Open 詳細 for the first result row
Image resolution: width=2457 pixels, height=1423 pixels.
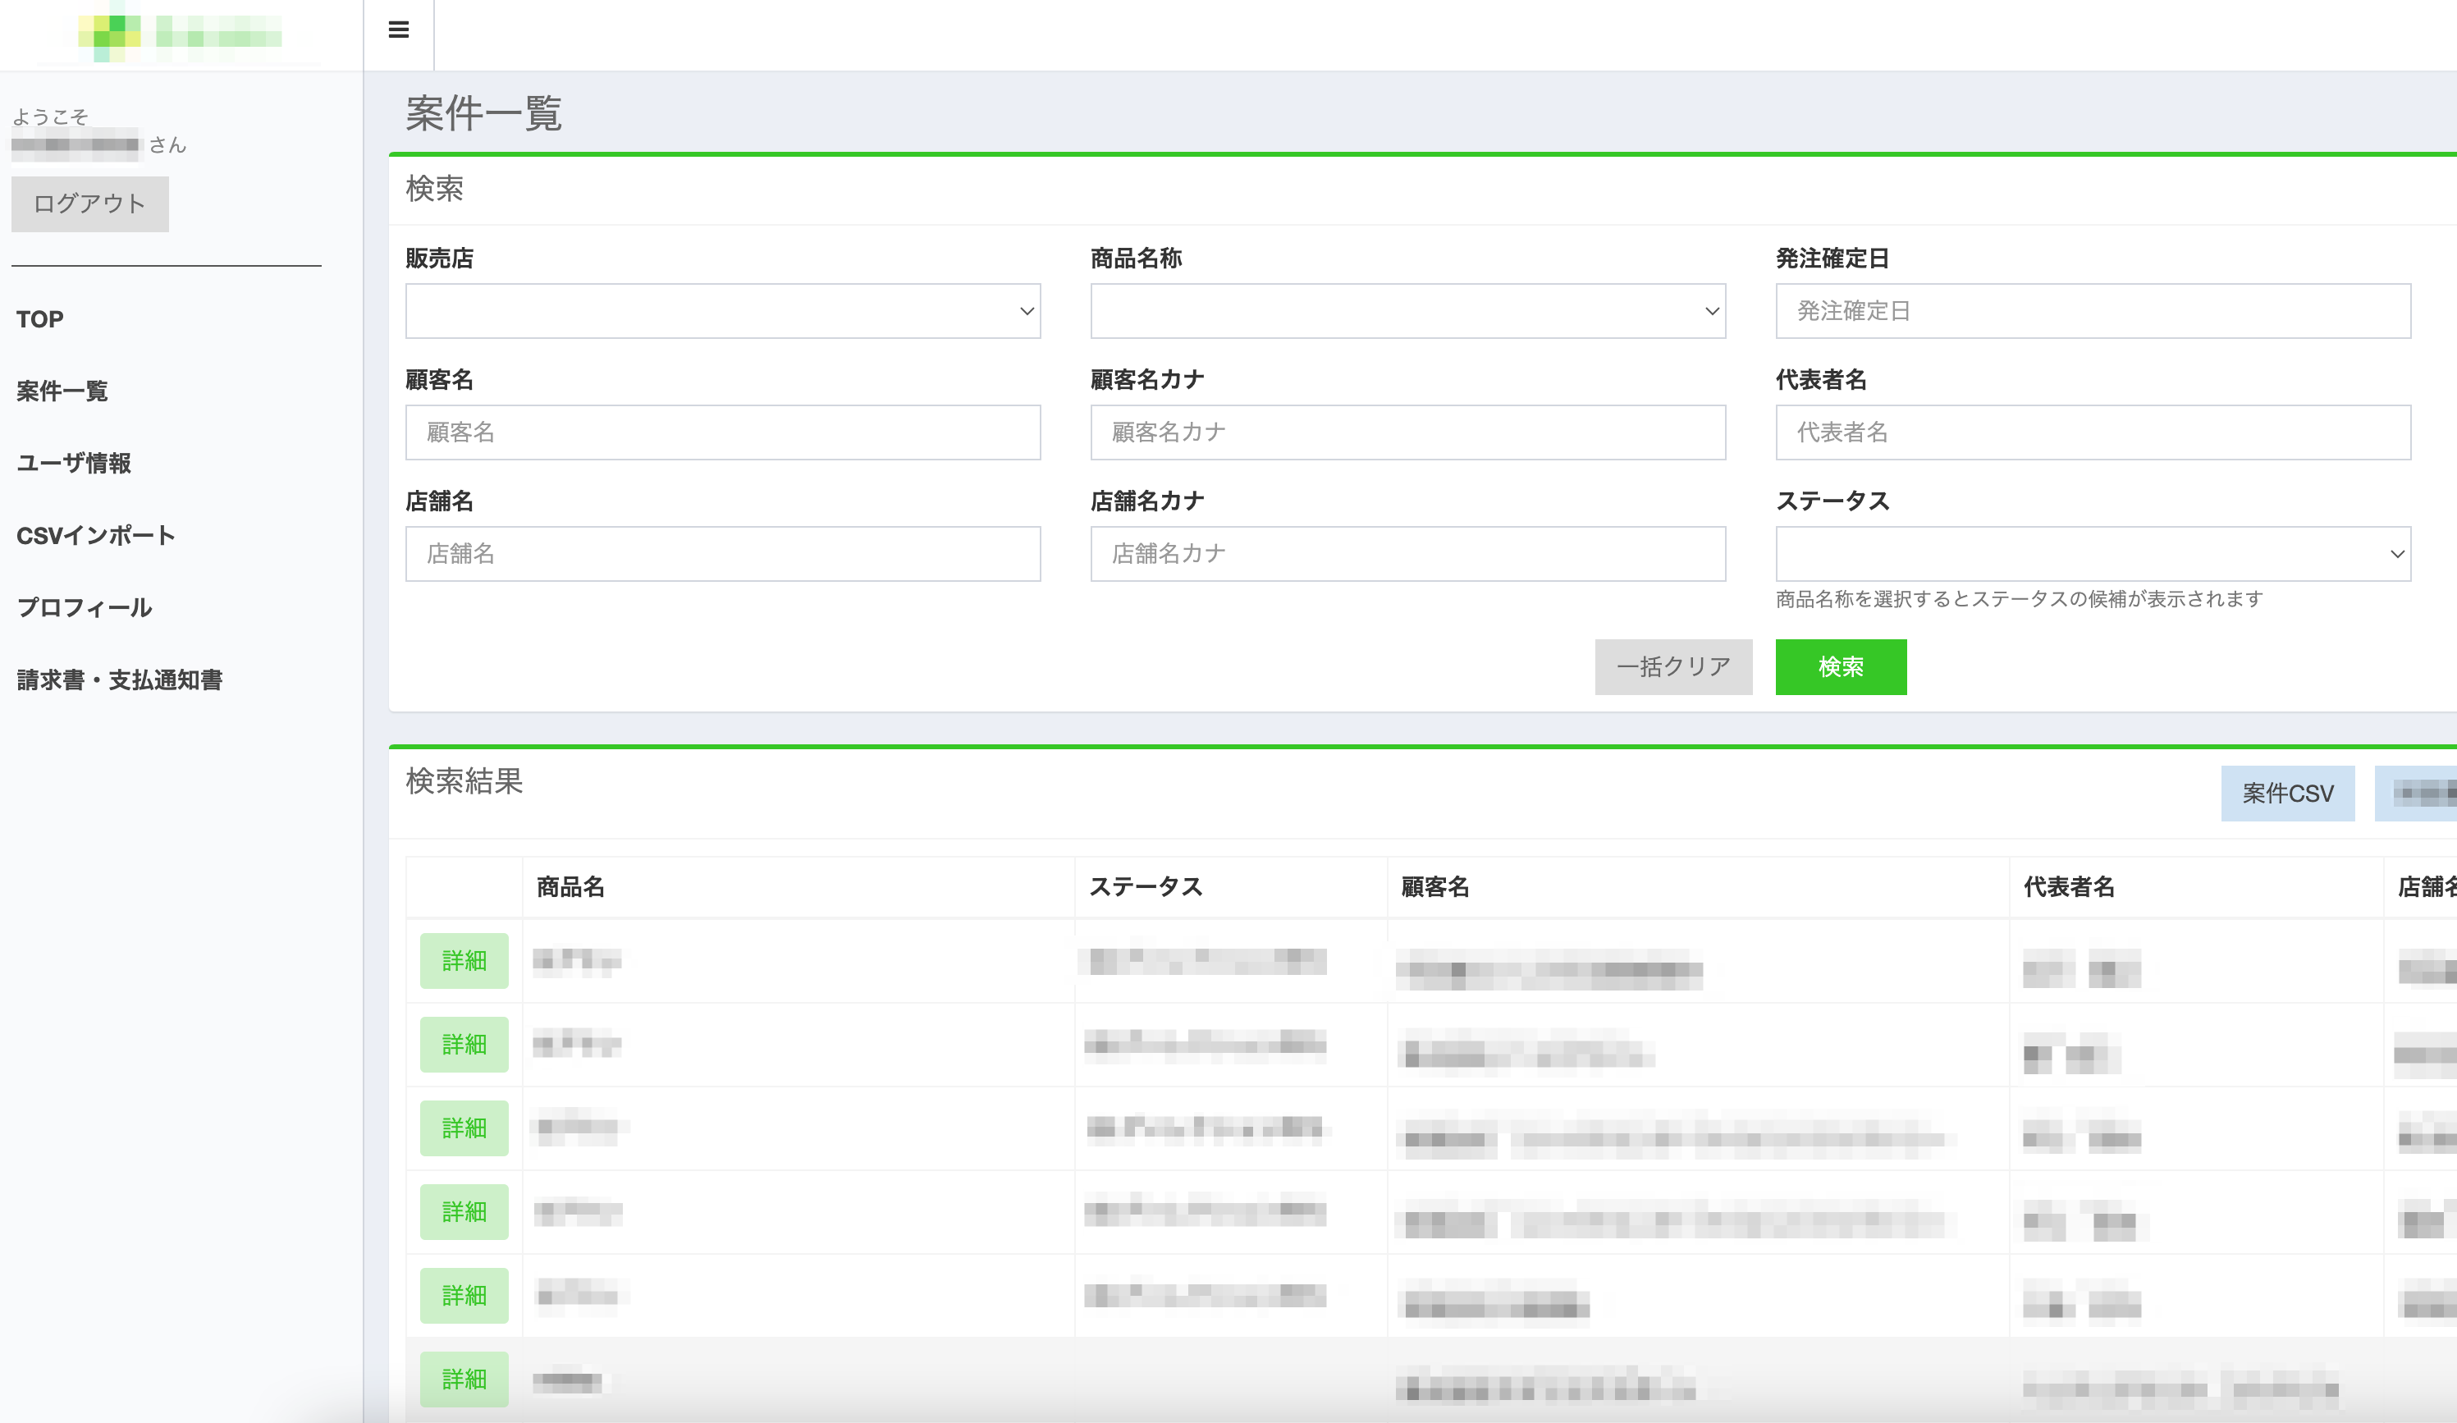[464, 961]
